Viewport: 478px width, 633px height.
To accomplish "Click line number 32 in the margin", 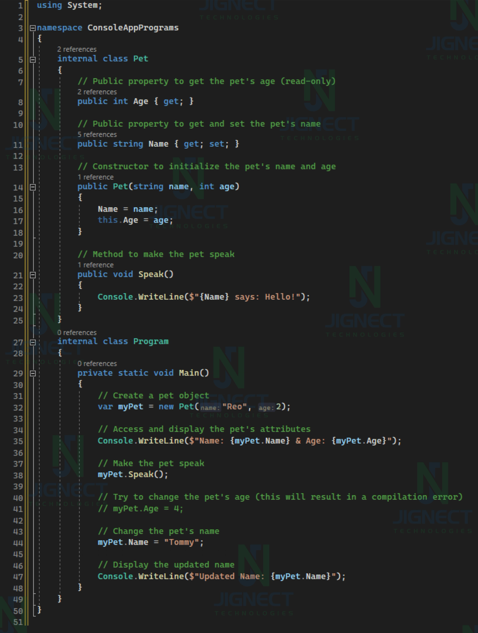I will pyautogui.click(x=18, y=408).
